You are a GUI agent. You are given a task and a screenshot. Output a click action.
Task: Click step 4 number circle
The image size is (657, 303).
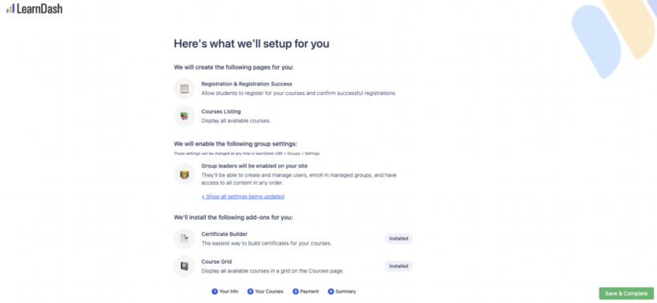(x=331, y=291)
